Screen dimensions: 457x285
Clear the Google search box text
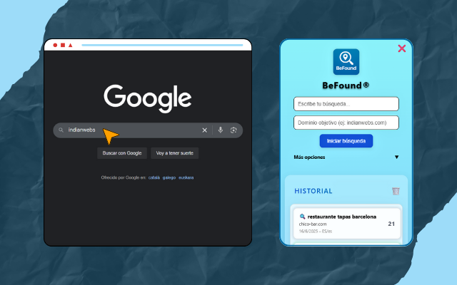click(x=205, y=130)
